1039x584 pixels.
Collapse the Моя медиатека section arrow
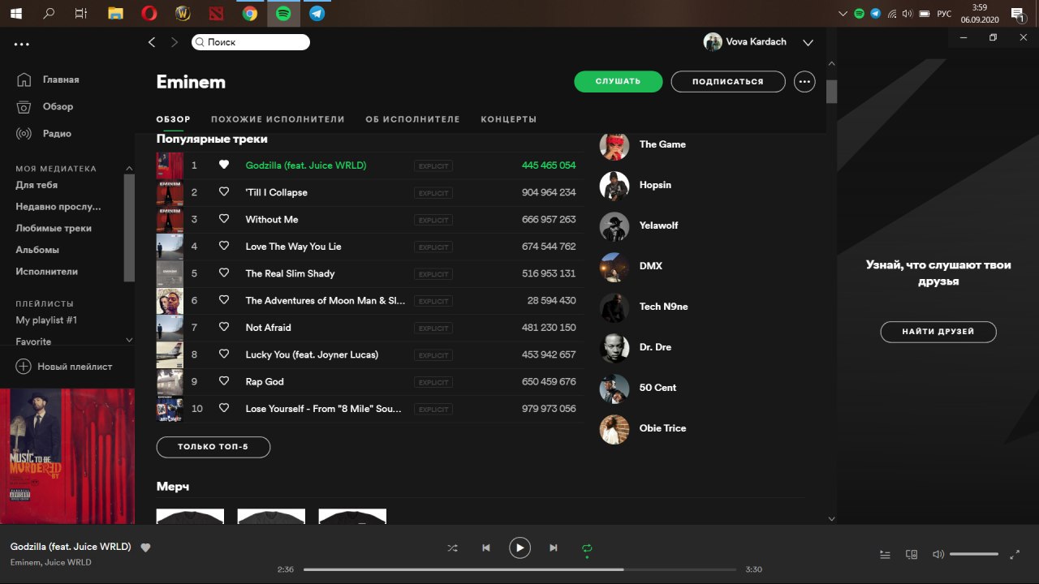(129, 169)
